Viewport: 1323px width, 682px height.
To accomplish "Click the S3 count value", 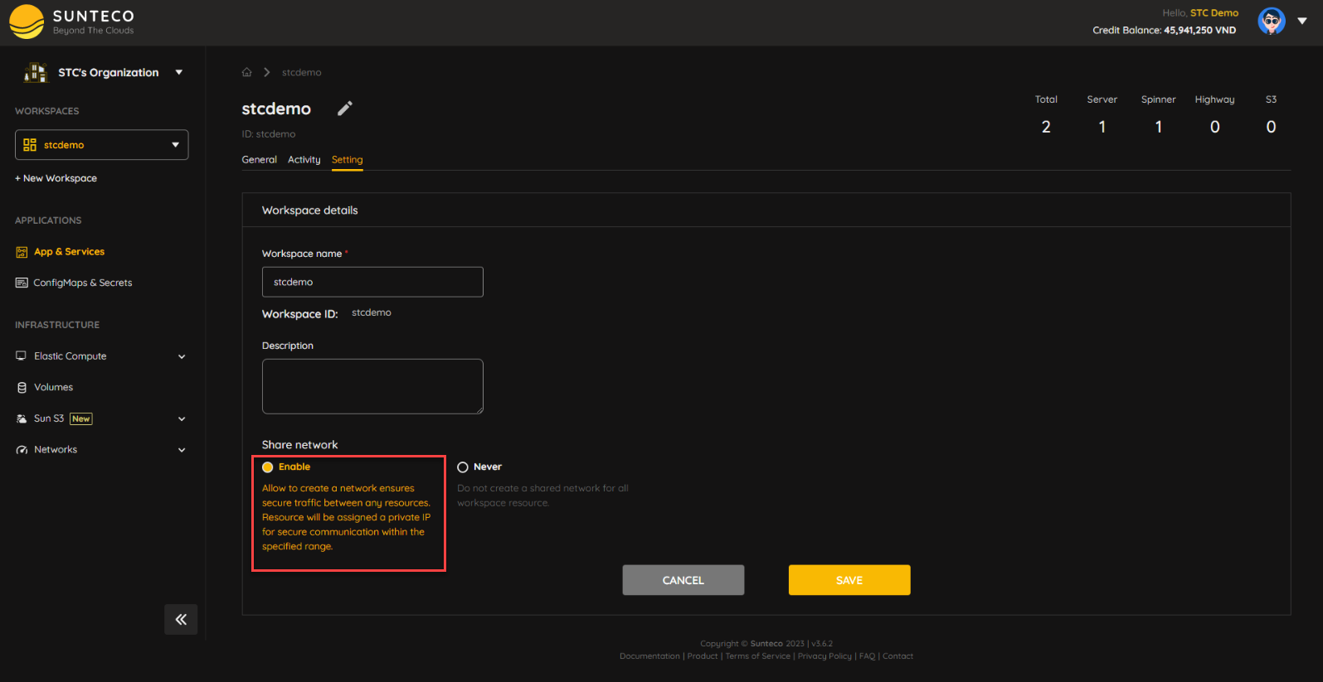I will coord(1271,127).
